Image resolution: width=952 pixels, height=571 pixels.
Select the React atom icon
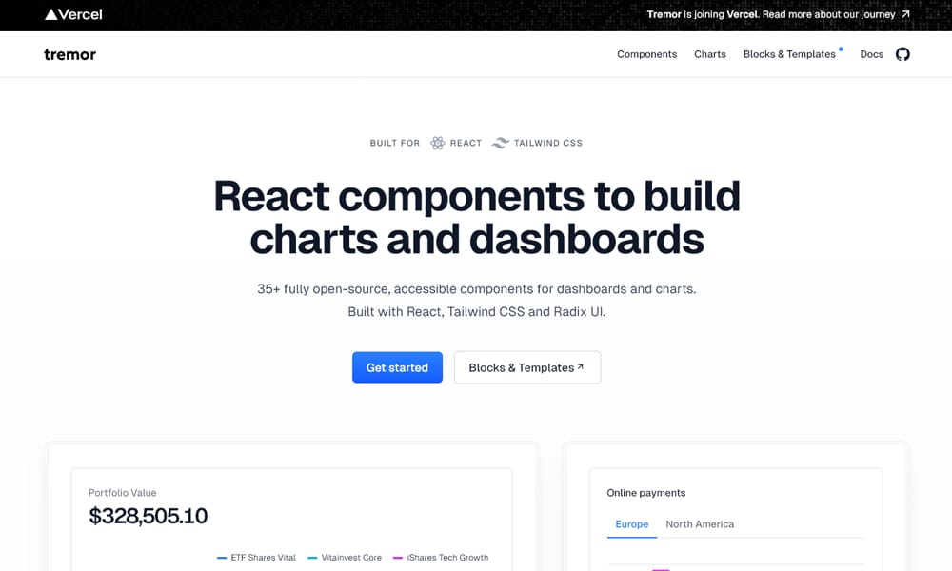coord(436,143)
